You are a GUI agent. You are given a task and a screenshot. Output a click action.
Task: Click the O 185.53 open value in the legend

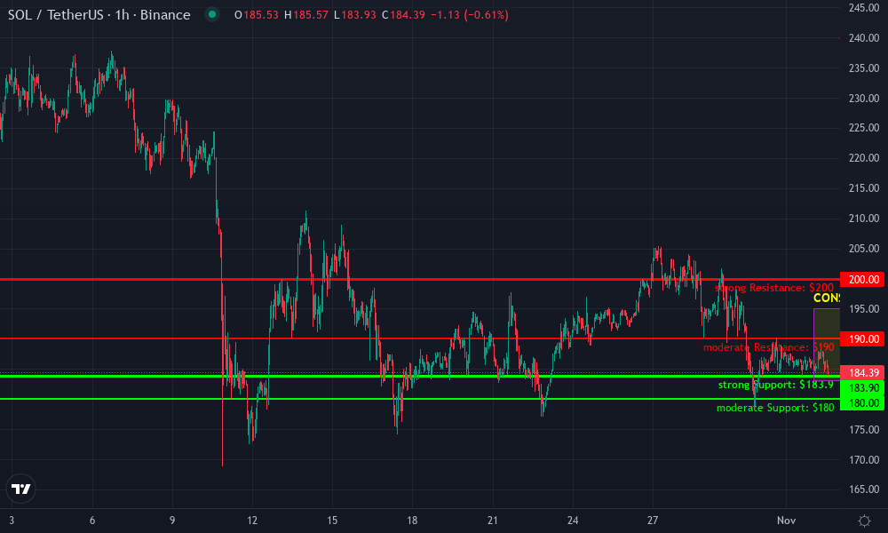coord(257,14)
